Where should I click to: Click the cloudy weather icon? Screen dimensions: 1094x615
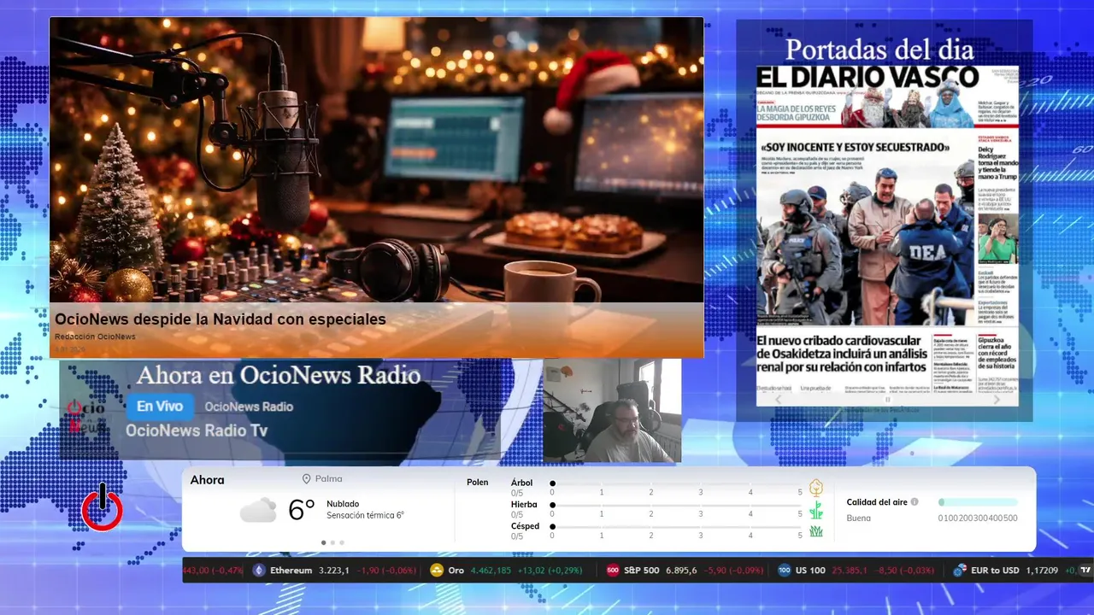click(x=258, y=510)
